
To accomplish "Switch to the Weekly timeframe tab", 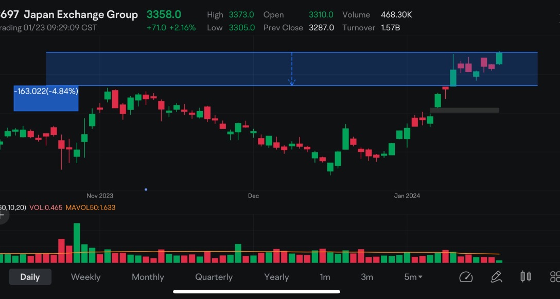I will tap(86, 277).
